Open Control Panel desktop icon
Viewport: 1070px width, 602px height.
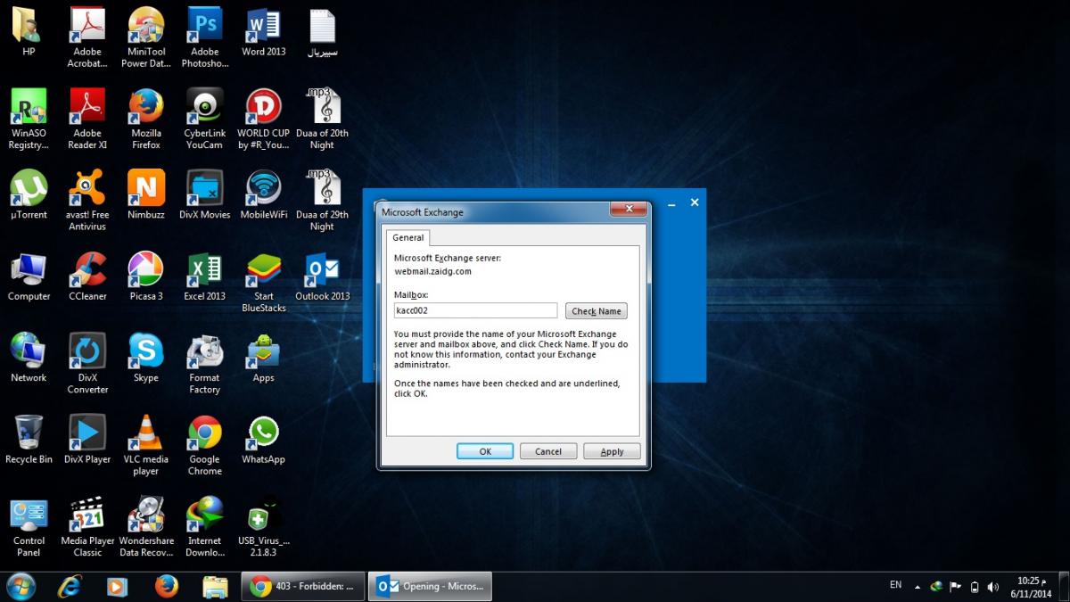[x=29, y=527]
